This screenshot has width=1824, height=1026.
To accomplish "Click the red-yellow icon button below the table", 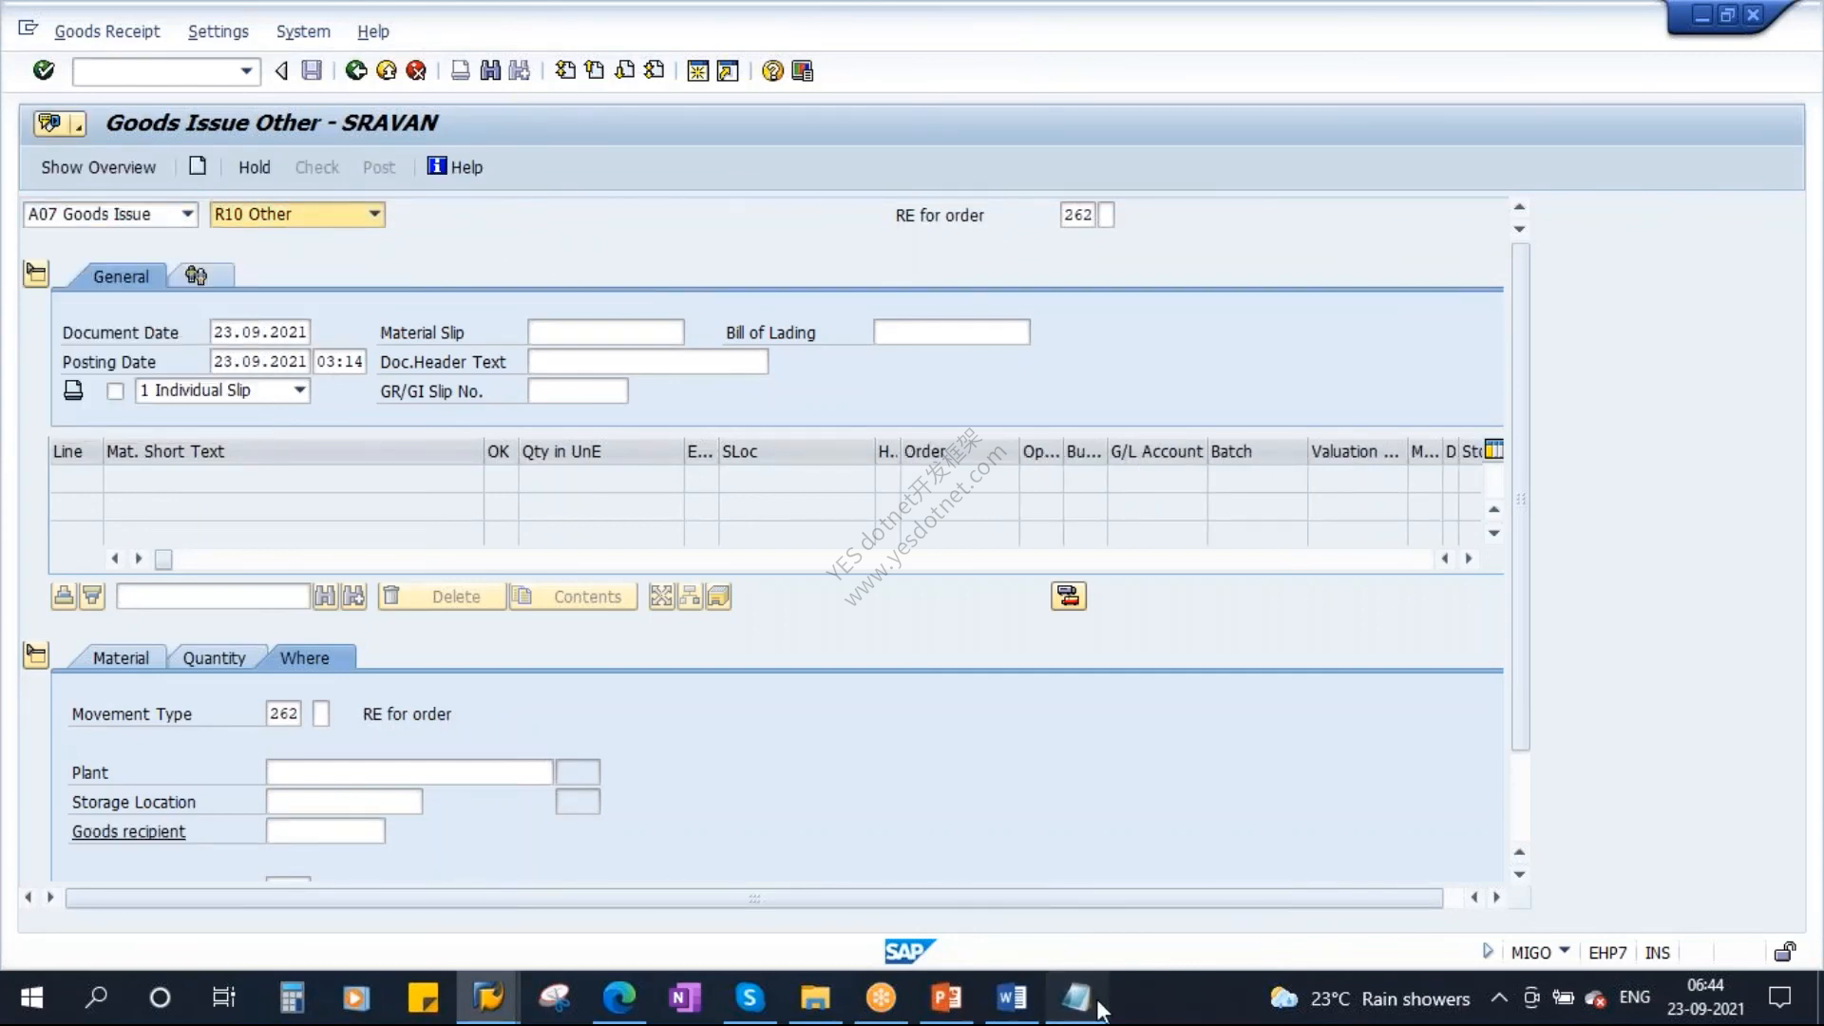I will 1069,597.
